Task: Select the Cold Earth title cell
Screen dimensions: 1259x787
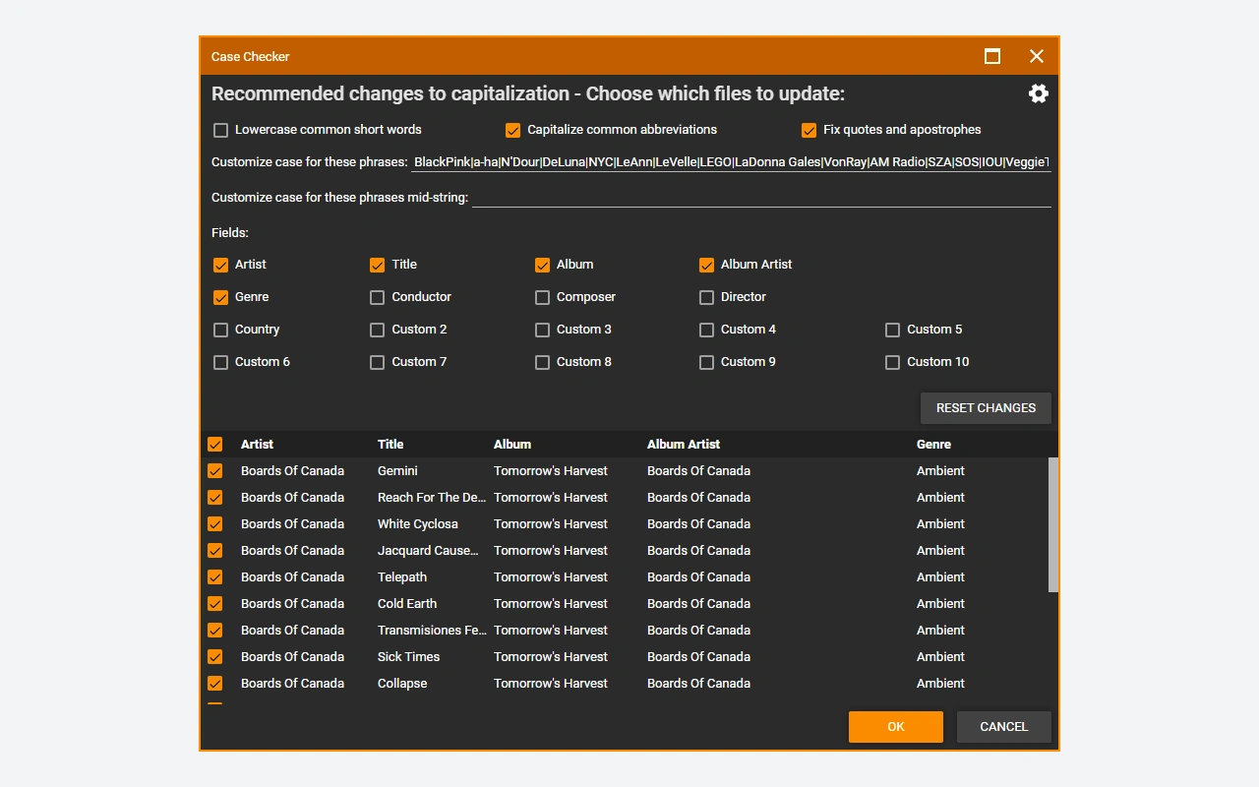Action: (407, 604)
